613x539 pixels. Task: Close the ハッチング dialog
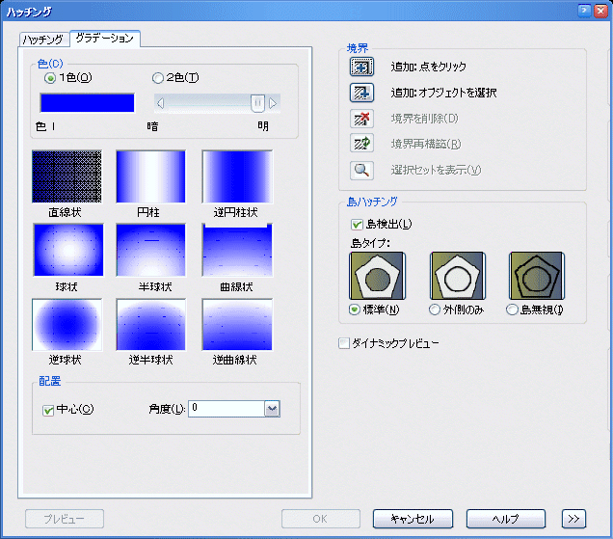pos(600,11)
